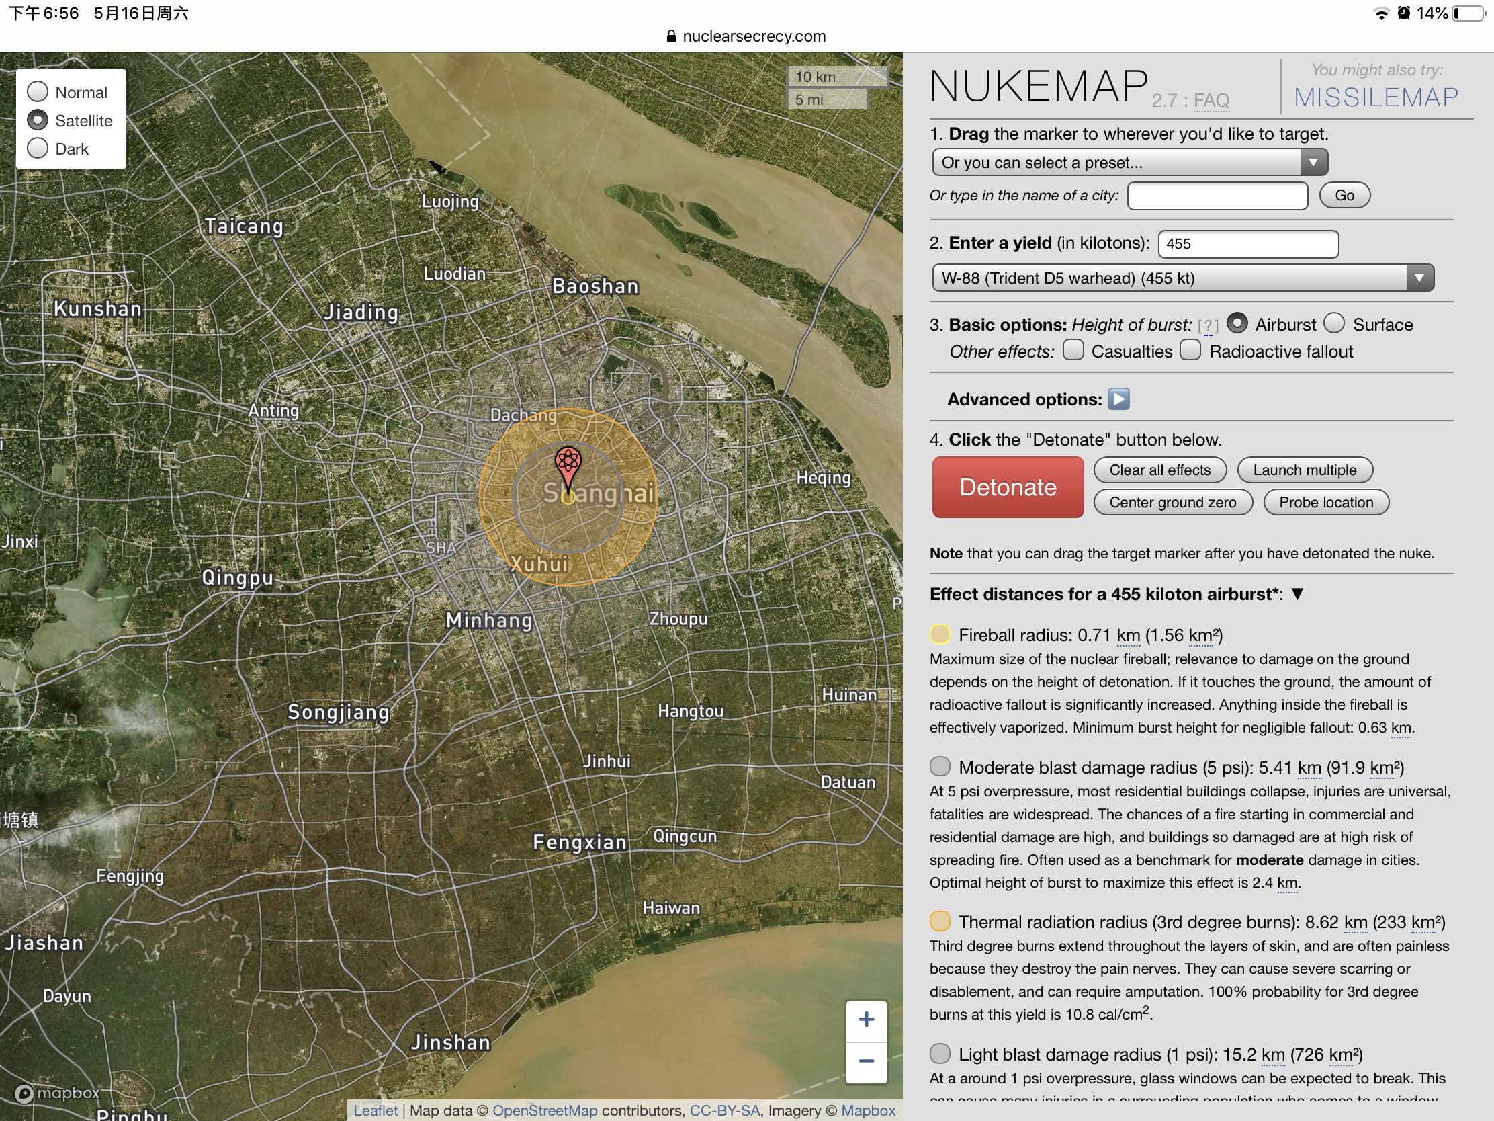
Task: Open the MISSILEMAP link
Action: (1376, 98)
